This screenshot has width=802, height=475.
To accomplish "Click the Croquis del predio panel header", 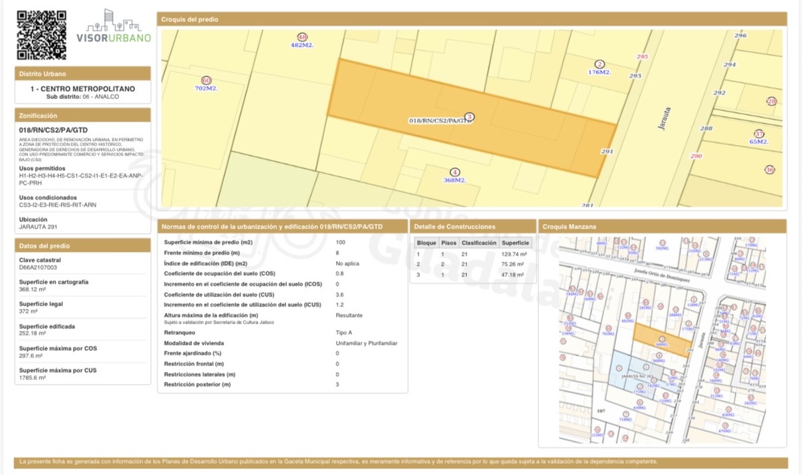I will pyautogui.click(x=471, y=19).
